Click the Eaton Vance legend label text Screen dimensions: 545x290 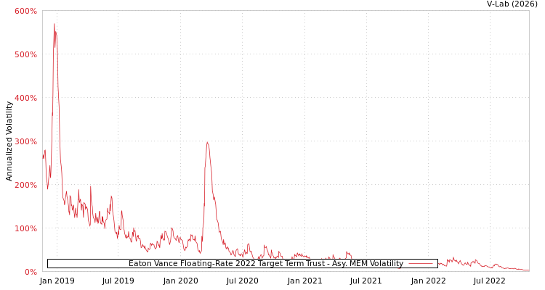tap(266, 263)
